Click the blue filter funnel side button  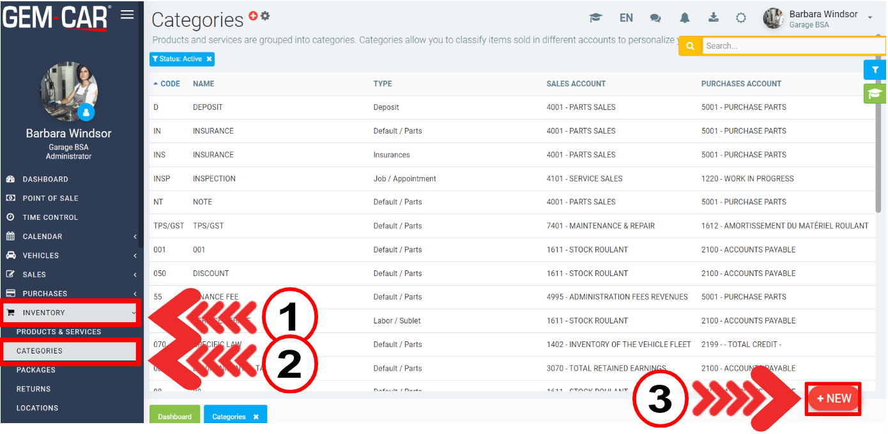[x=875, y=70]
